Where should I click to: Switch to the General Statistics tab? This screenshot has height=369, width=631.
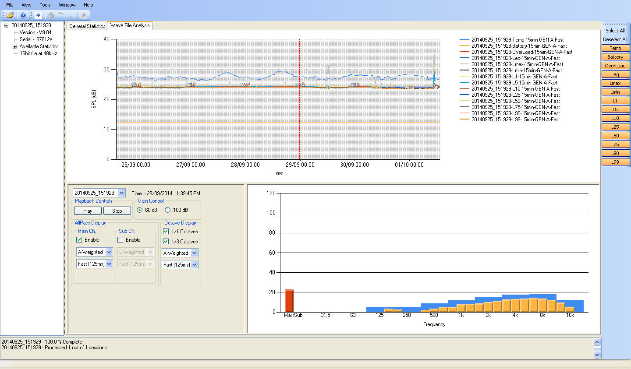[x=87, y=26]
